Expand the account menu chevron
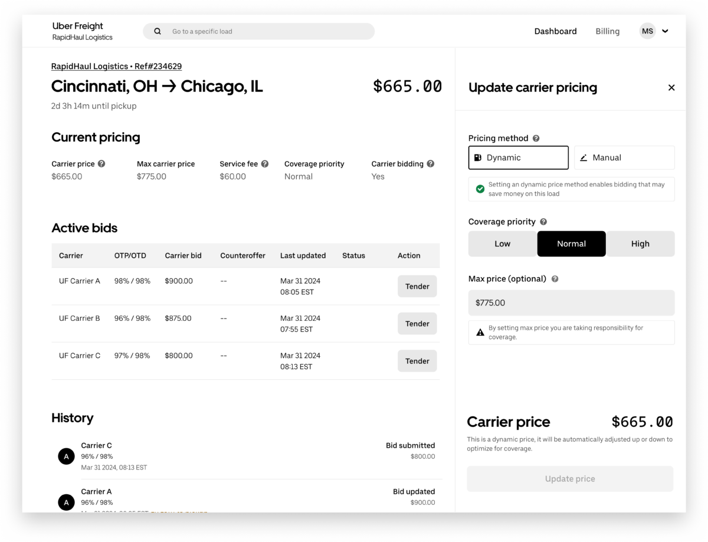 click(x=666, y=31)
